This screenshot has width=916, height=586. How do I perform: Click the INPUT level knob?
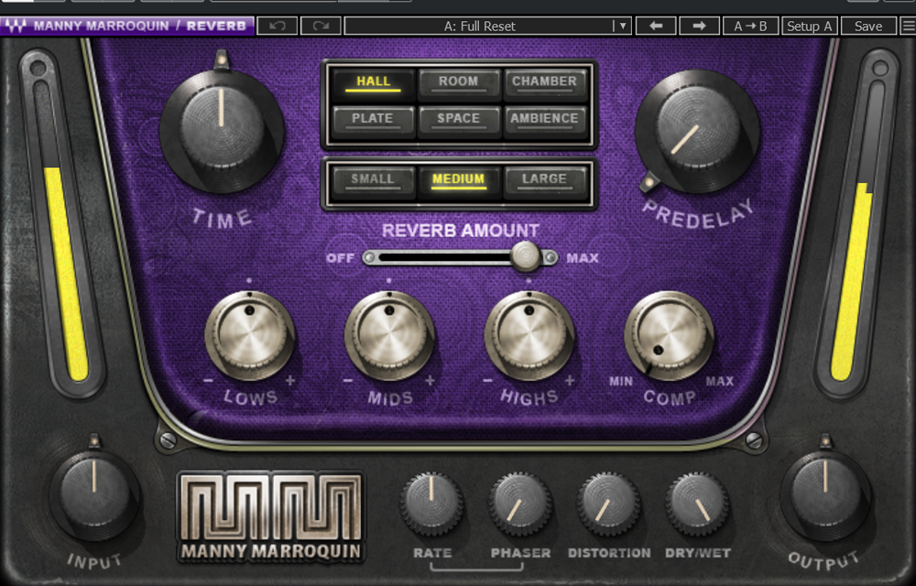94,496
